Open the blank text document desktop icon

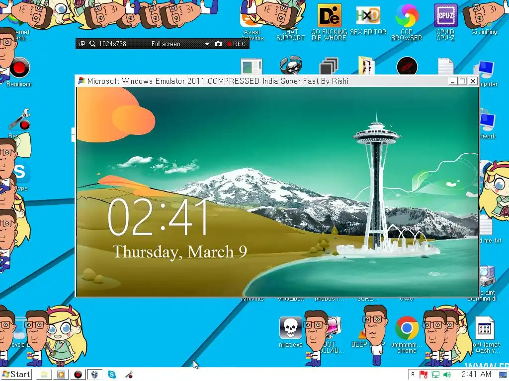click(x=445, y=66)
